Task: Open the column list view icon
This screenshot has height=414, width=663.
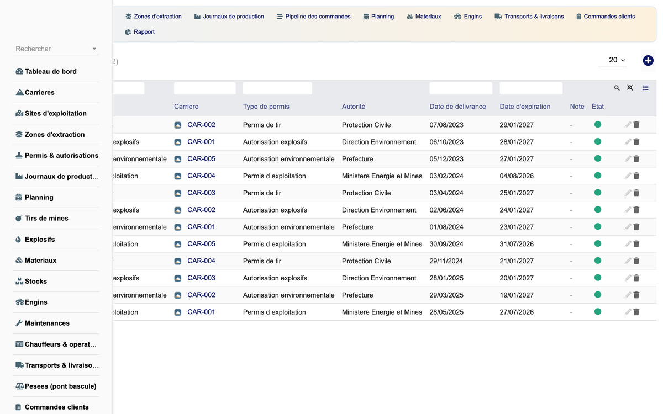Action: pyautogui.click(x=645, y=88)
